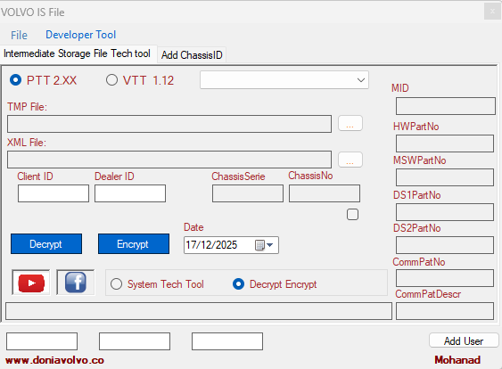Click the Encrypt button
Screen dimensions: 502x369
(x=134, y=244)
